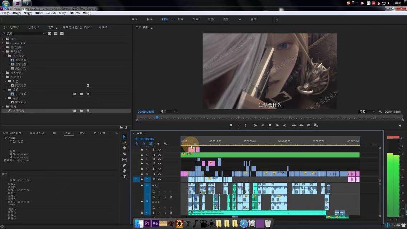Image resolution: width=407 pixels, height=229 pixels.
Task: Solo audio track A1 with S button
Action: (x=165, y=197)
